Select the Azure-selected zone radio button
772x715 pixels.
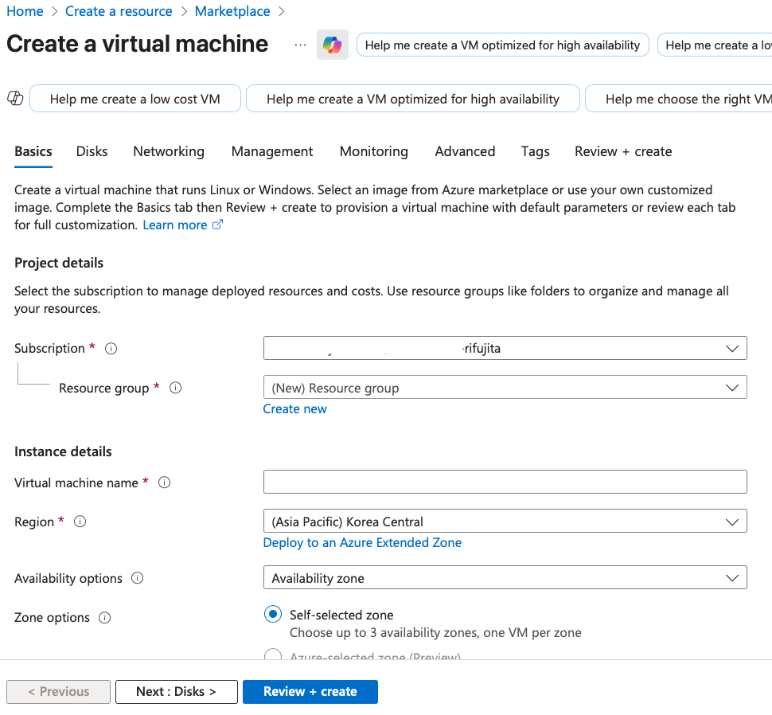273,655
